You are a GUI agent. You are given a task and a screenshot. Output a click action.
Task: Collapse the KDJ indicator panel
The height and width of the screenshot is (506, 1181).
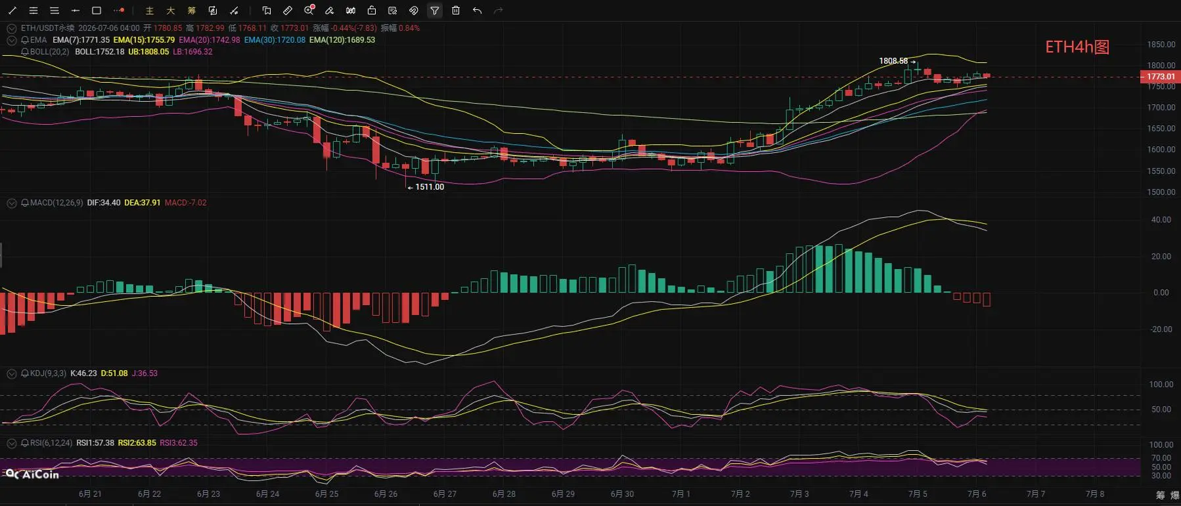point(11,373)
